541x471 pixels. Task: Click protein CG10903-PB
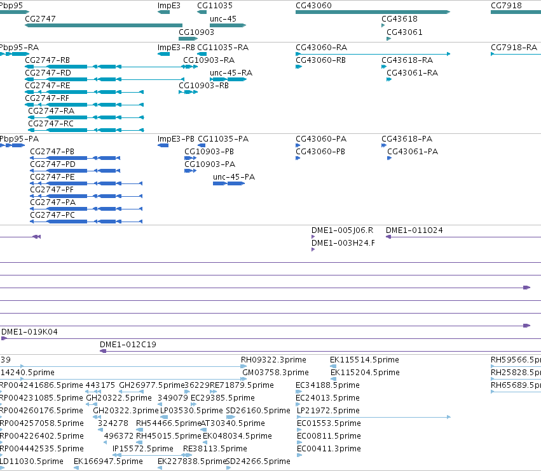pos(209,152)
